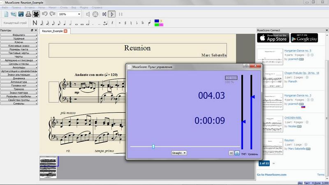Expand the Форшлаги palette
The image size is (329, 185).
pos(19,35)
